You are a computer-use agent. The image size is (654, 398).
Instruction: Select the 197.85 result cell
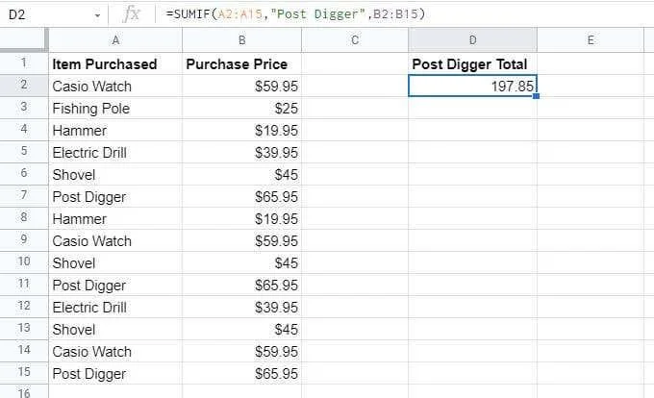[x=472, y=86]
